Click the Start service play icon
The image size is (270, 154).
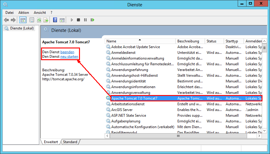72,20
